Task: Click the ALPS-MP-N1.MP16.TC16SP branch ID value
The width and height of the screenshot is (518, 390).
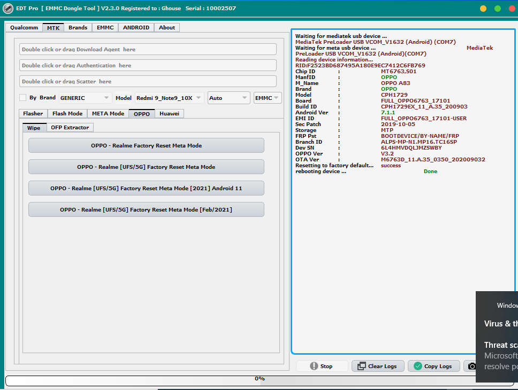Action: [419, 142]
